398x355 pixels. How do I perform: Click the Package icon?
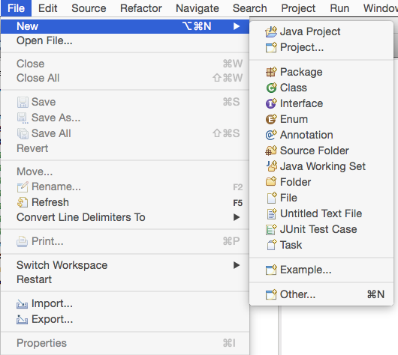click(271, 72)
